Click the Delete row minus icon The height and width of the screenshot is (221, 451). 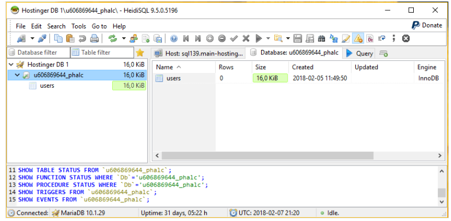pos(222,38)
